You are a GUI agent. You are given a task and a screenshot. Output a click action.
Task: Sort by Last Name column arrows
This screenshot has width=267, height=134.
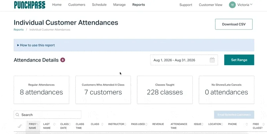[x=54, y=124]
